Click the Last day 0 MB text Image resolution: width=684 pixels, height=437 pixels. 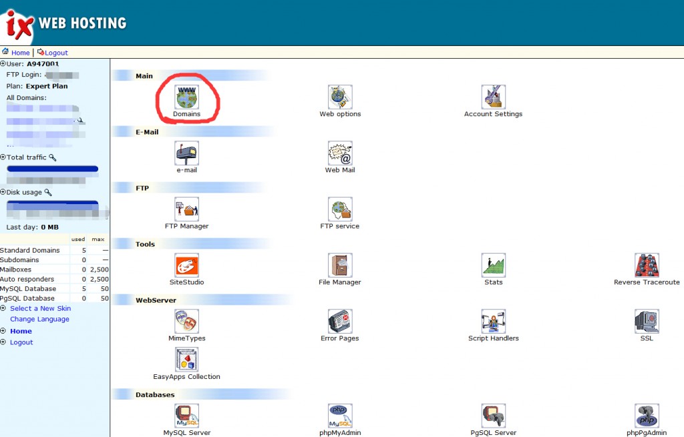(x=32, y=227)
